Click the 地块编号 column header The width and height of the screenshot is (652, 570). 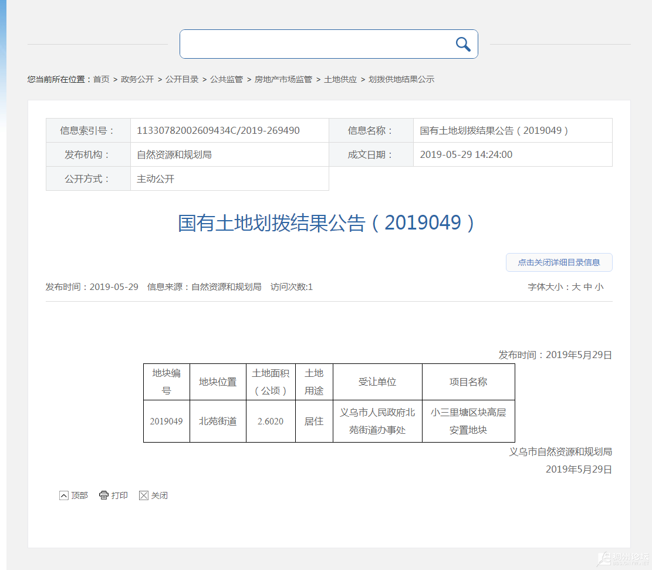166,382
